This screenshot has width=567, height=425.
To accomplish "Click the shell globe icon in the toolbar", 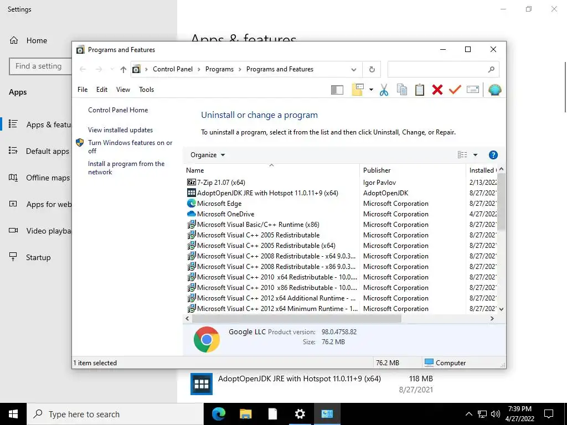I will (494, 90).
